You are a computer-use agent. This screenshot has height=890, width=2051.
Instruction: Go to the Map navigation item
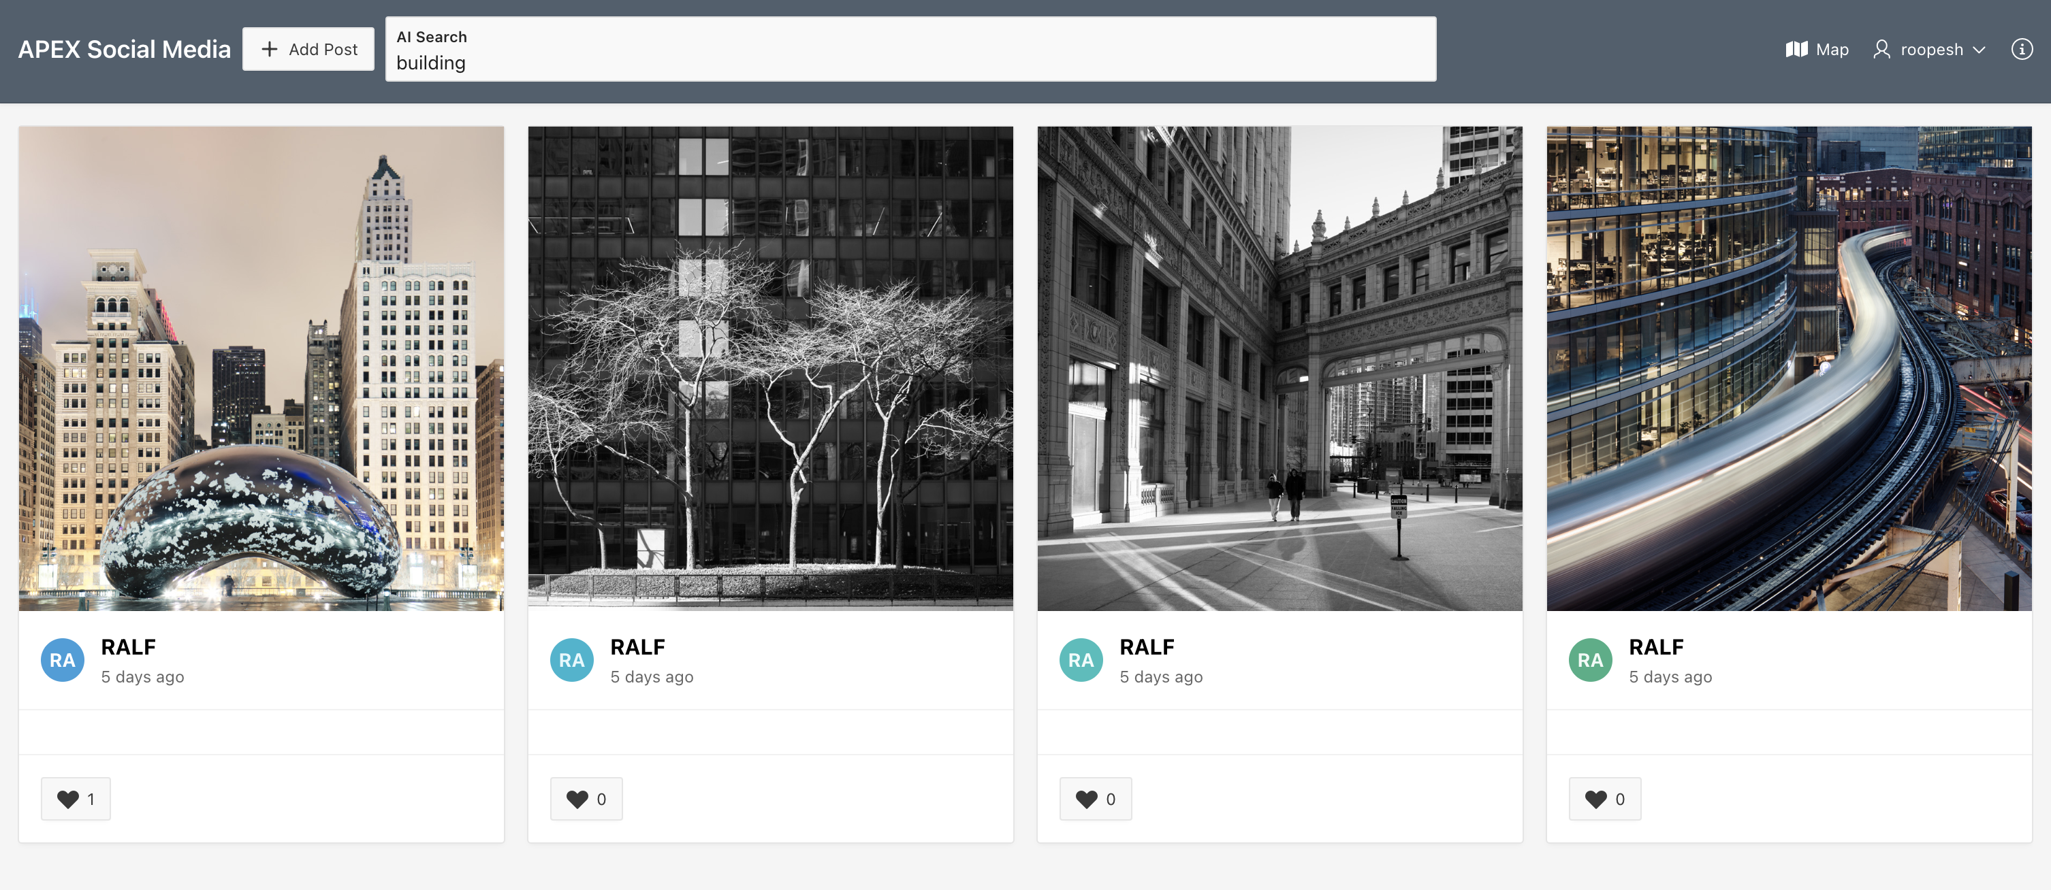(1817, 49)
